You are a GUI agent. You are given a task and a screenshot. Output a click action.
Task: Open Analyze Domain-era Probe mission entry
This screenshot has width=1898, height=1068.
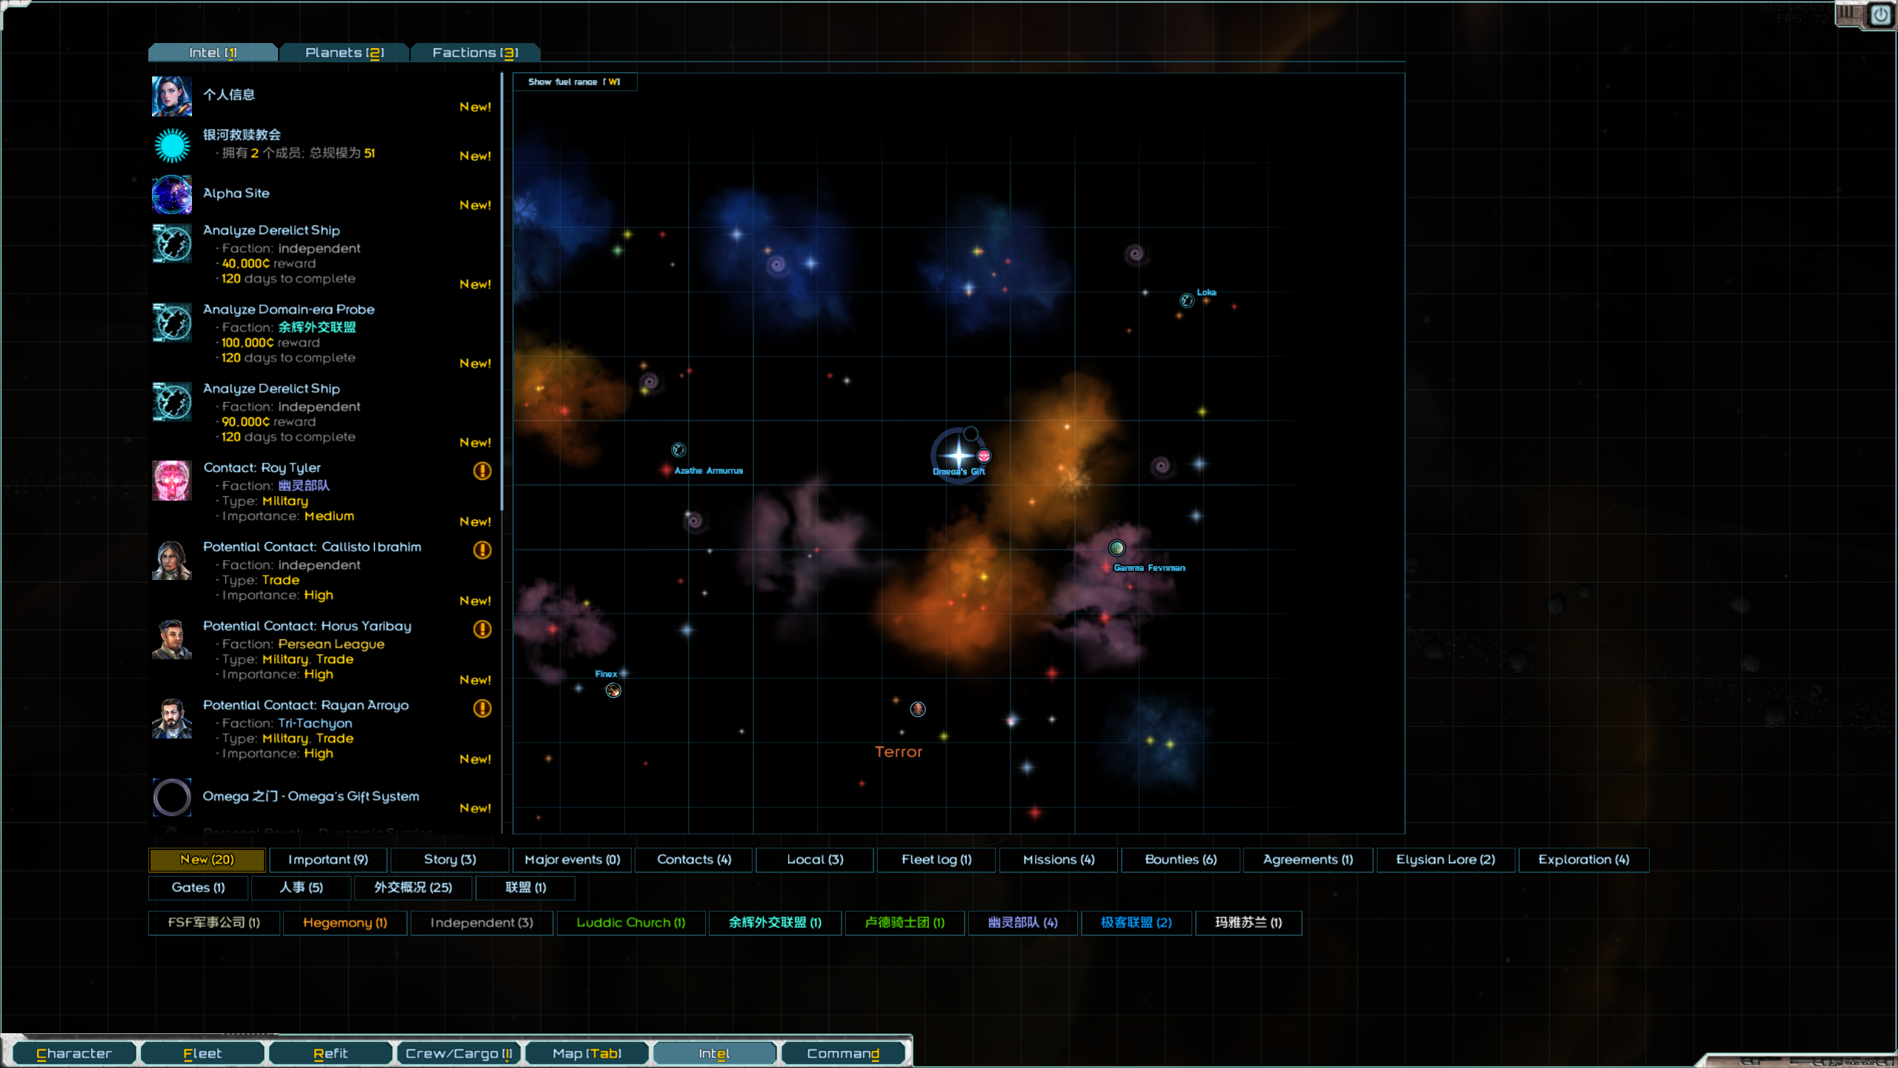(x=288, y=309)
